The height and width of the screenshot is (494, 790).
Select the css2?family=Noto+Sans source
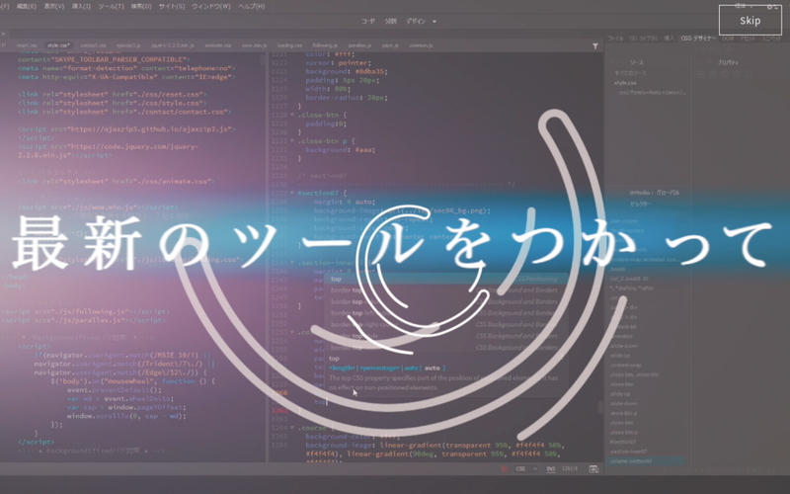point(652,93)
